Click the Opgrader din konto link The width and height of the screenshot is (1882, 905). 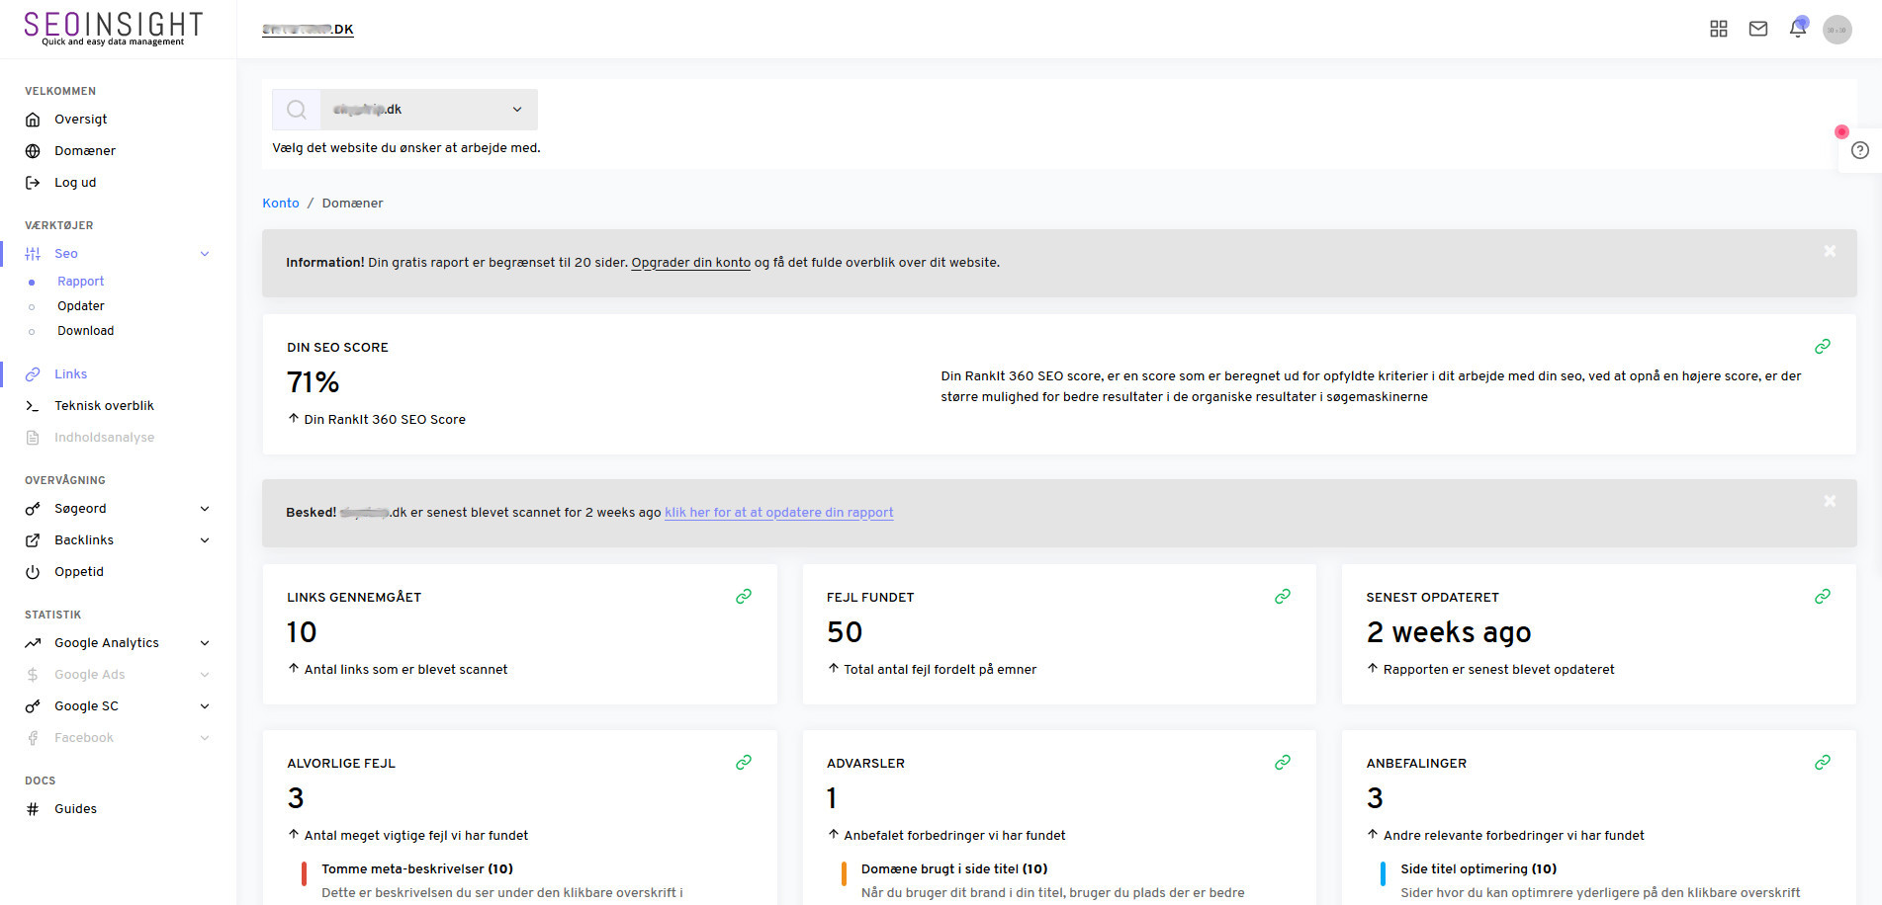click(690, 263)
